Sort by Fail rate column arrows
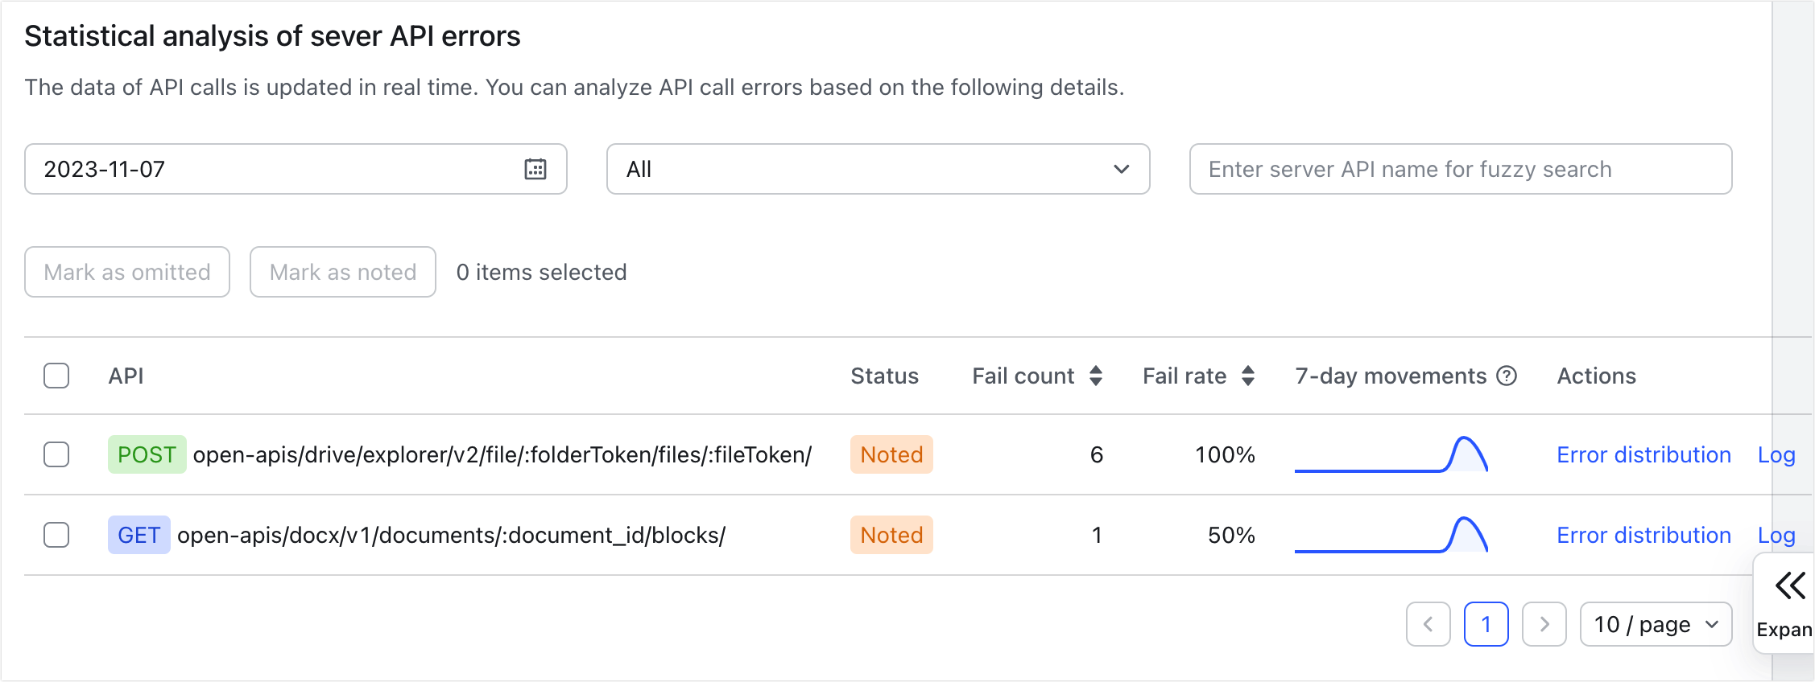The width and height of the screenshot is (1815, 682). pos(1248,376)
